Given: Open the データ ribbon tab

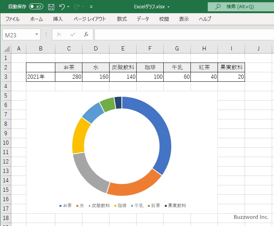Looking at the screenshot, I should coord(143,19).
